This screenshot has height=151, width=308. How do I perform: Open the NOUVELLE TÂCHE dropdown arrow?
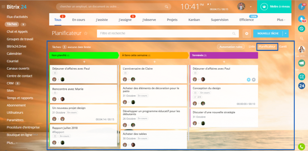tap(285, 34)
